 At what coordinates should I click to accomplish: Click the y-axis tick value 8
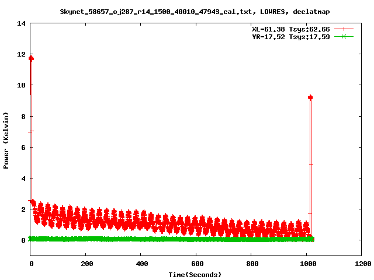click(23, 117)
